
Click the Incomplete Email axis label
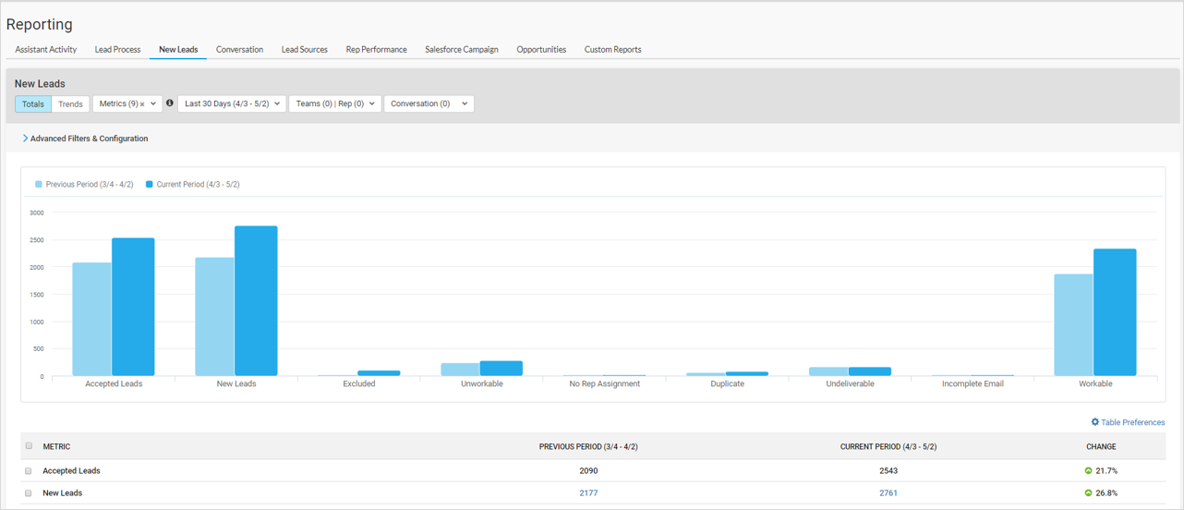click(973, 383)
